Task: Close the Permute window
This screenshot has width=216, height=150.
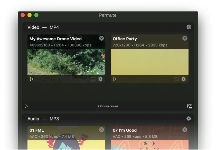Action: tap(23, 15)
